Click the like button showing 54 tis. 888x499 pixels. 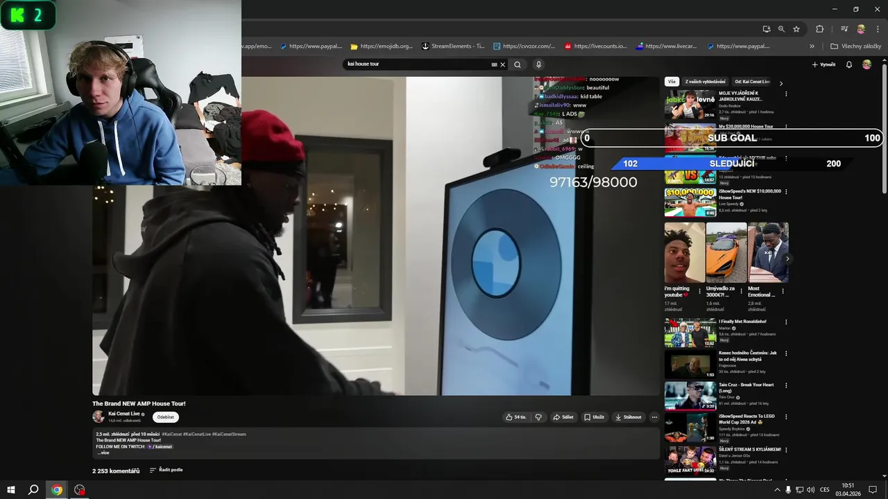click(515, 417)
